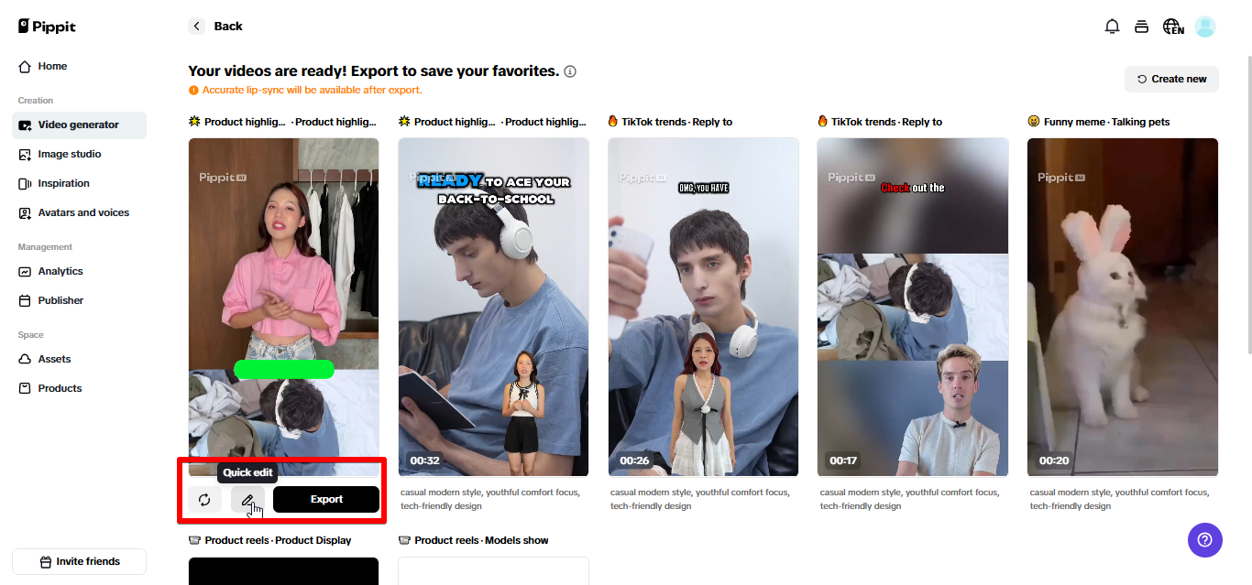Open the user profile avatar

[x=1205, y=27]
